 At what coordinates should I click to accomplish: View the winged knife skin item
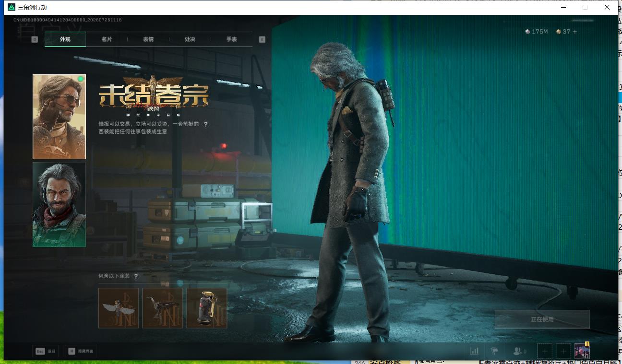pyautogui.click(x=119, y=308)
